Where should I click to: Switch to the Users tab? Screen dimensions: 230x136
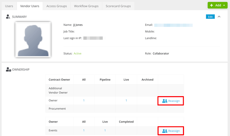[x=9, y=6]
